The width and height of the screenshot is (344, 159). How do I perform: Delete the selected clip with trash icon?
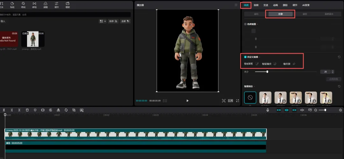pos(27,110)
